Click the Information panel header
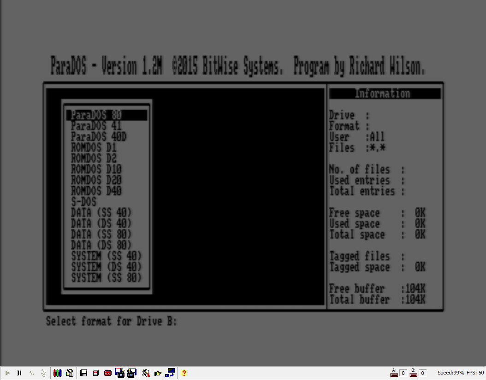 [x=385, y=93]
